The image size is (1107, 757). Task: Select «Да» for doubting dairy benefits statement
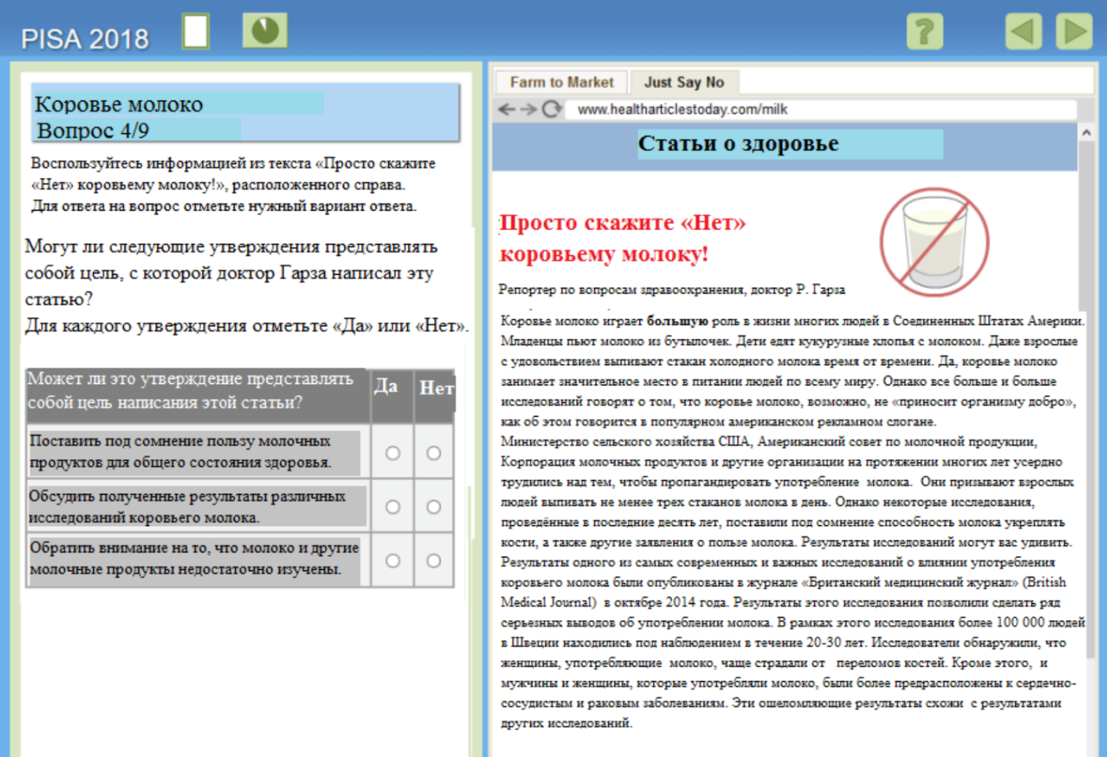pyautogui.click(x=393, y=453)
